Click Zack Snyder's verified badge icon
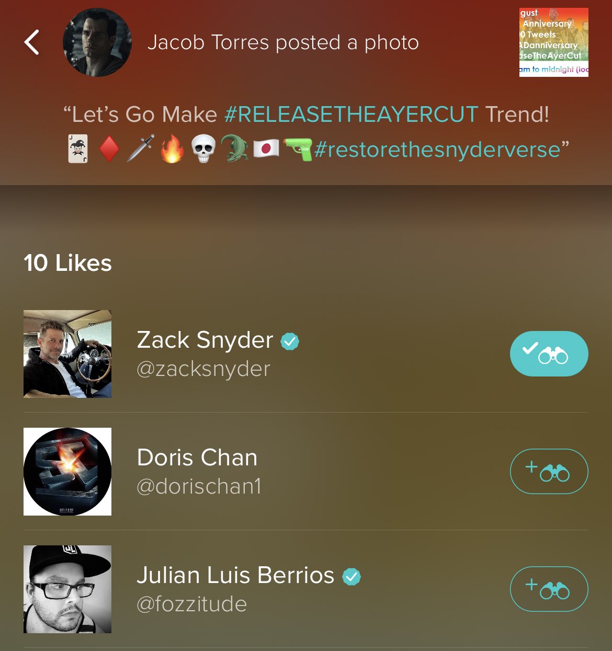This screenshot has height=651, width=612. (290, 341)
